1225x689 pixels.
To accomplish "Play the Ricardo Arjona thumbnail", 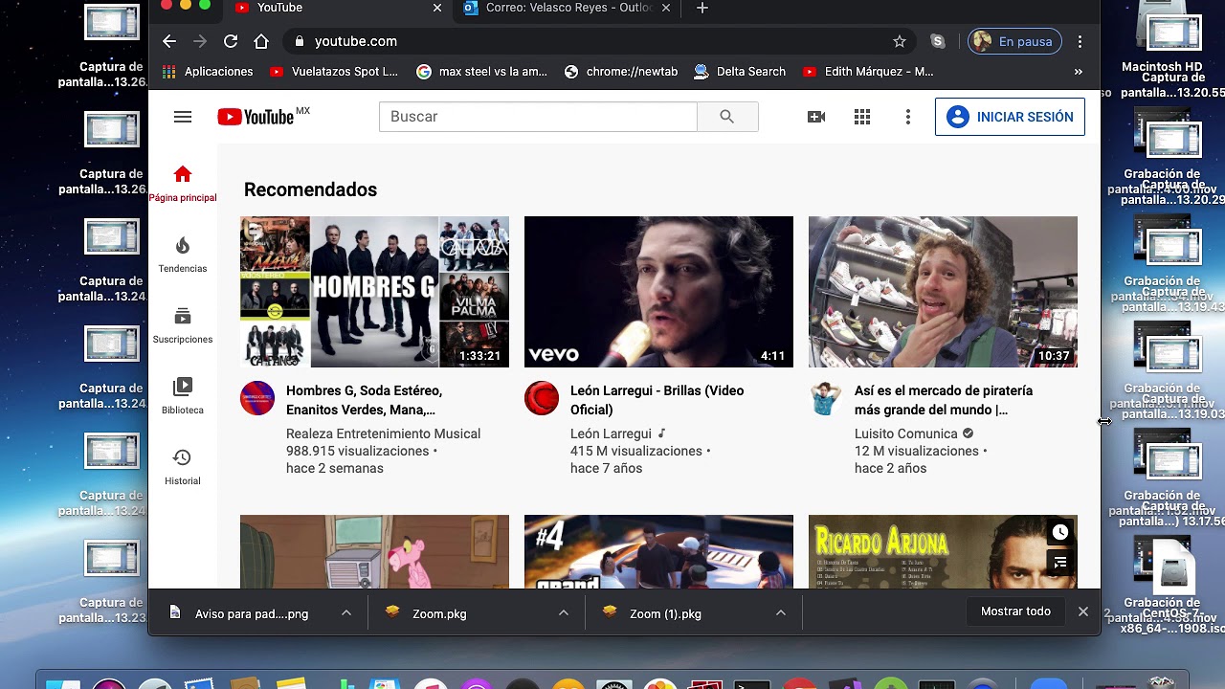I will tap(943, 552).
